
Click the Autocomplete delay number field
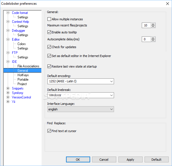(146, 39)
